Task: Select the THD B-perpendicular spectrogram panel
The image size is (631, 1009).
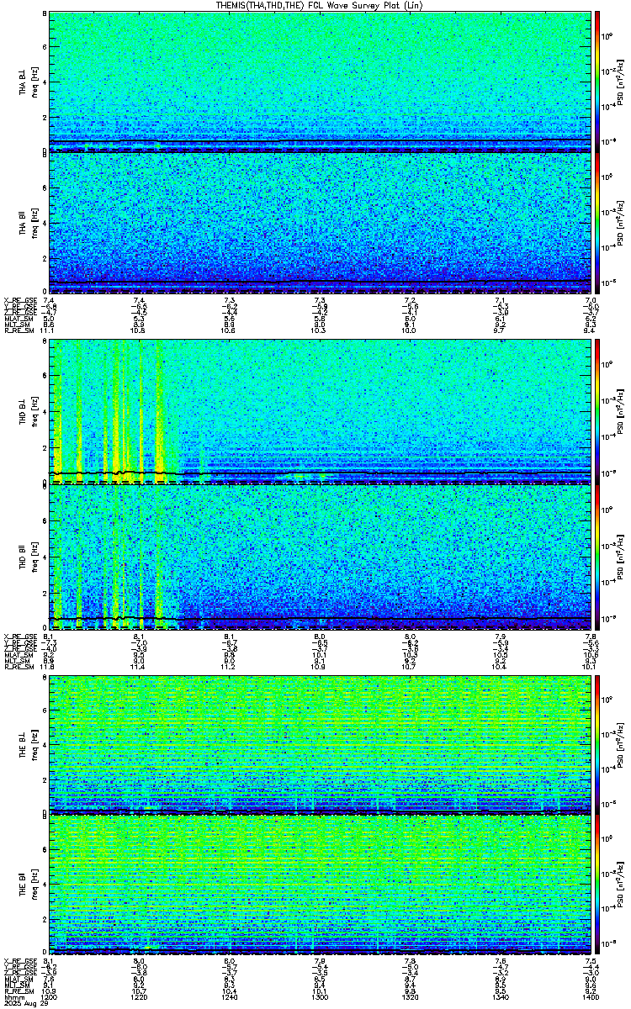Action: click(x=321, y=411)
